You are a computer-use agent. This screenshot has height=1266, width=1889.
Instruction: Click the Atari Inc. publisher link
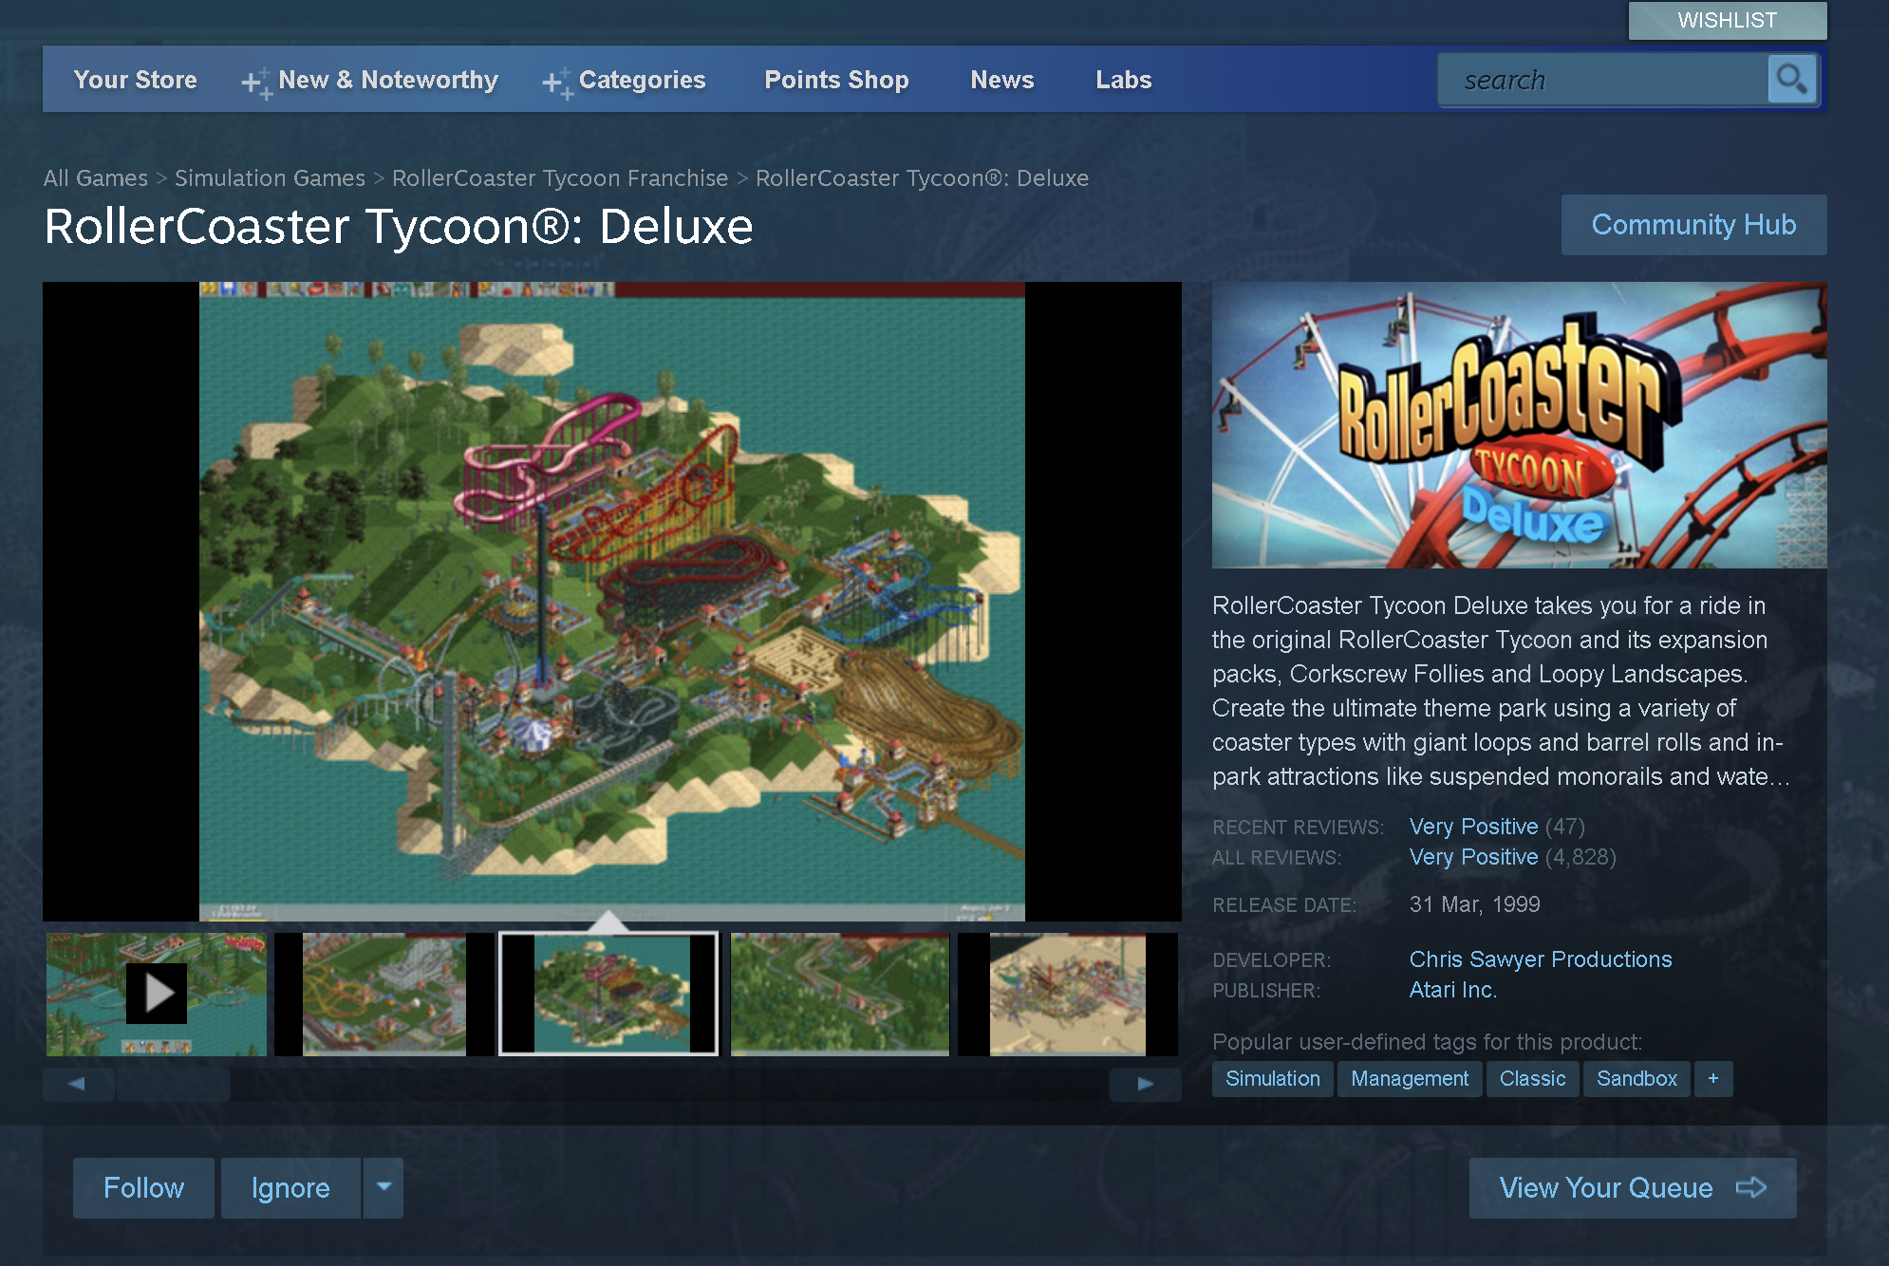(1452, 989)
